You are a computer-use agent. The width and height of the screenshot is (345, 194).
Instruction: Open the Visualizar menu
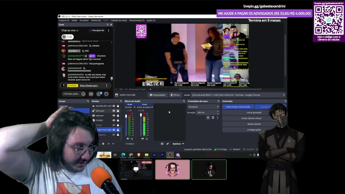[x=84, y=20]
